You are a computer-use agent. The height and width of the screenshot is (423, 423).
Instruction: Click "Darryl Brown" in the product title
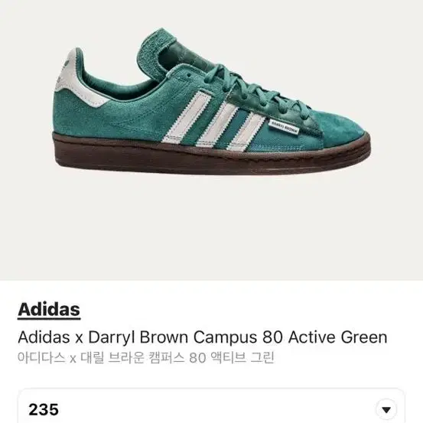(138, 337)
